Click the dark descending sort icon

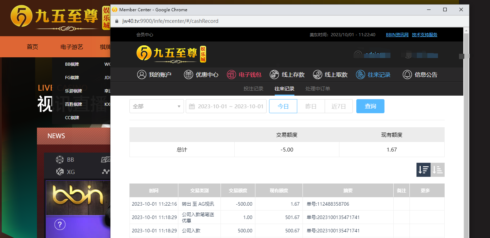click(424, 170)
